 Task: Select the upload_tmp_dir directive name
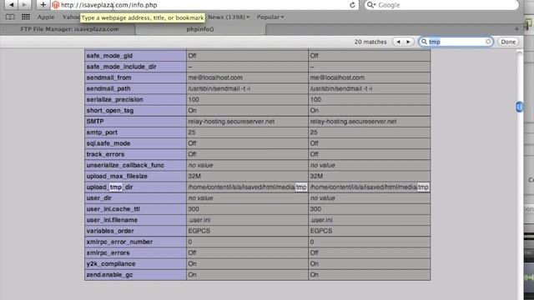tap(109, 187)
